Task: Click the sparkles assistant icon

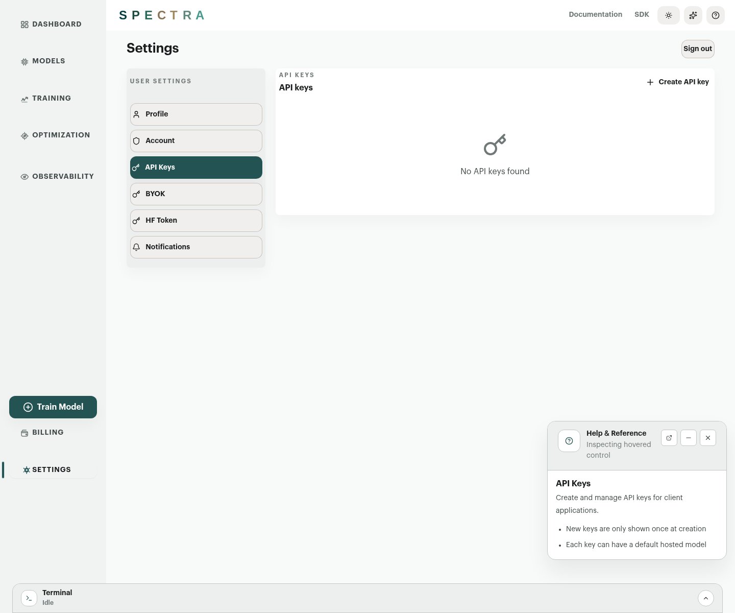Action: [x=693, y=15]
